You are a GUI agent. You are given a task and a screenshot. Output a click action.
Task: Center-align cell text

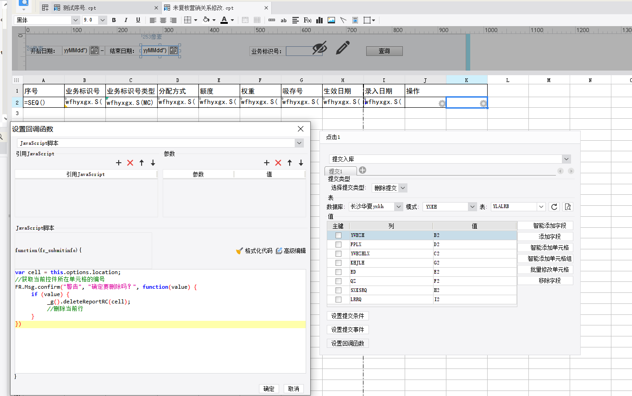click(x=163, y=20)
